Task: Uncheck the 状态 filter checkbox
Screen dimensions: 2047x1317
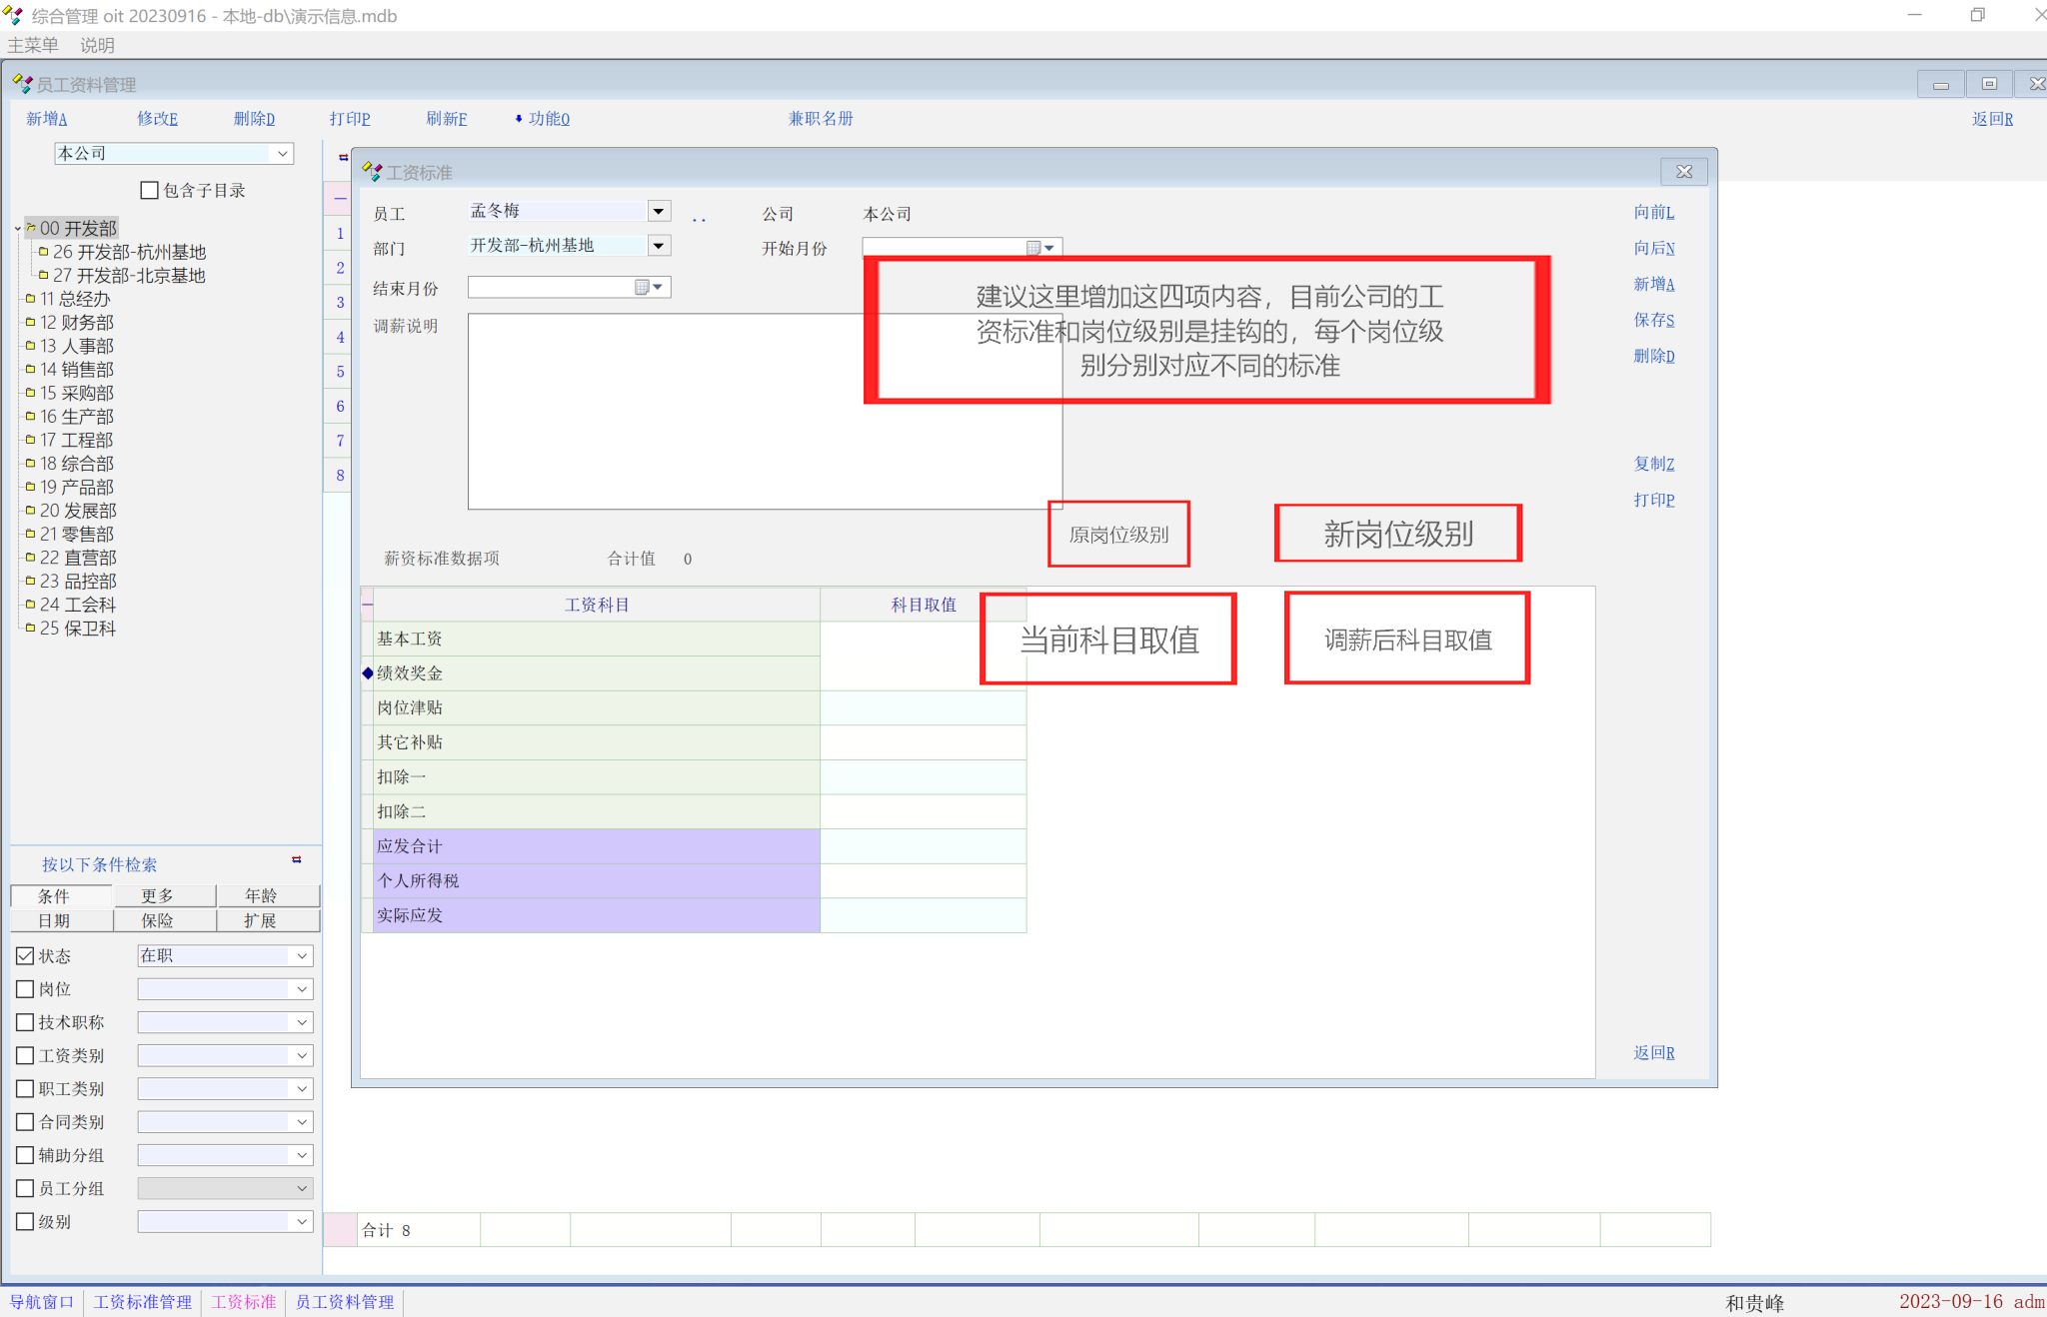Action: pyautogui.click(x=25, y=956)
